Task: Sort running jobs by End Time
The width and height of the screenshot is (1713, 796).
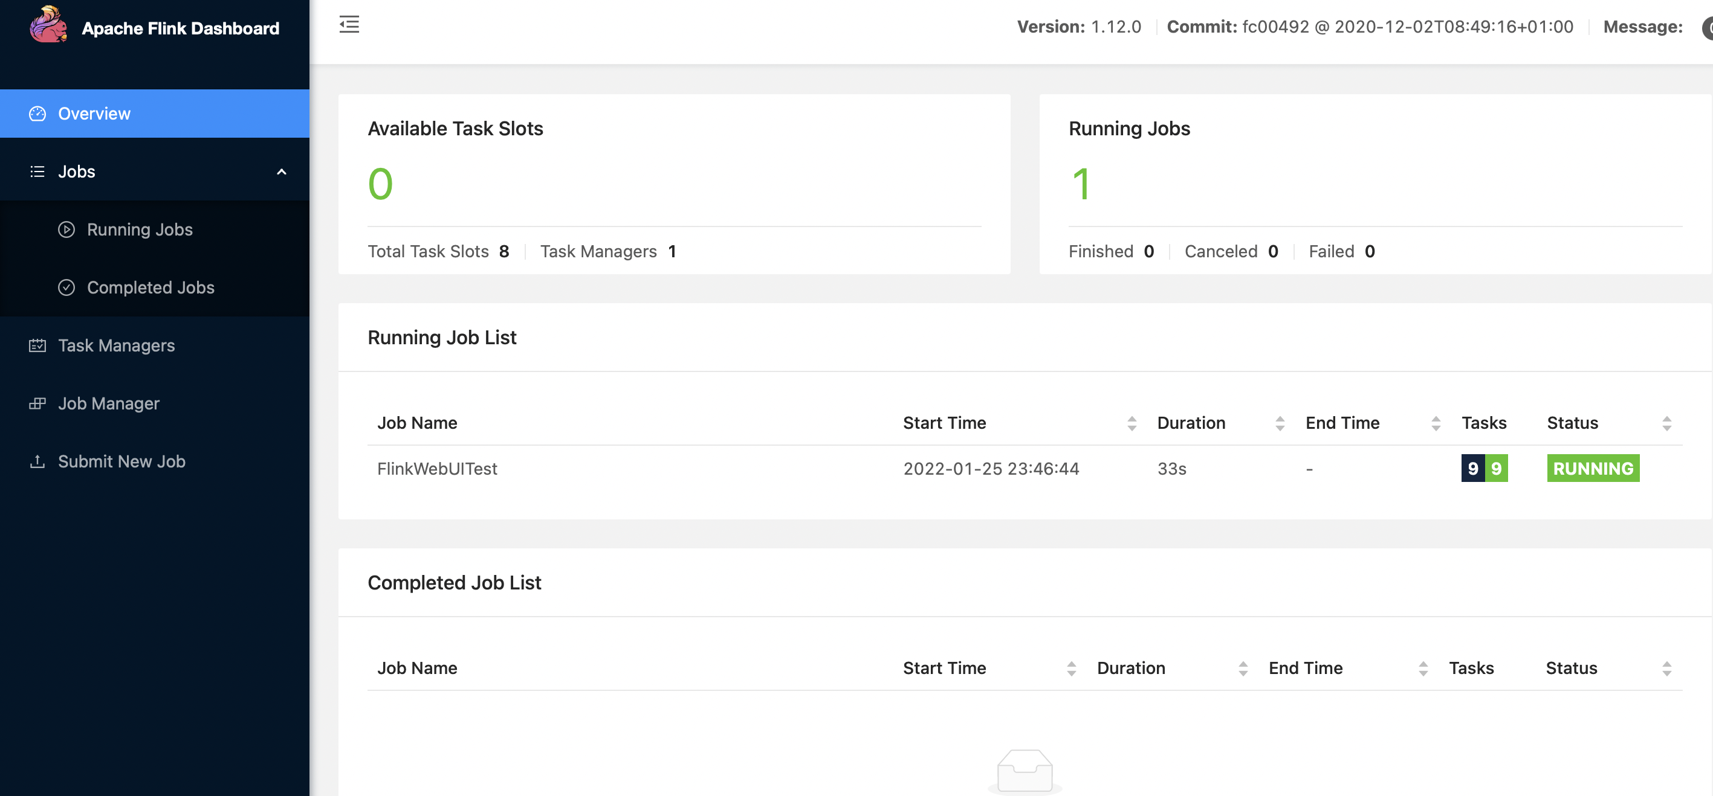Action: coord(1435,423)
